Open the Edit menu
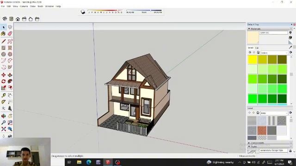Viewport: 296px width, 166px height. click(9, 6)
